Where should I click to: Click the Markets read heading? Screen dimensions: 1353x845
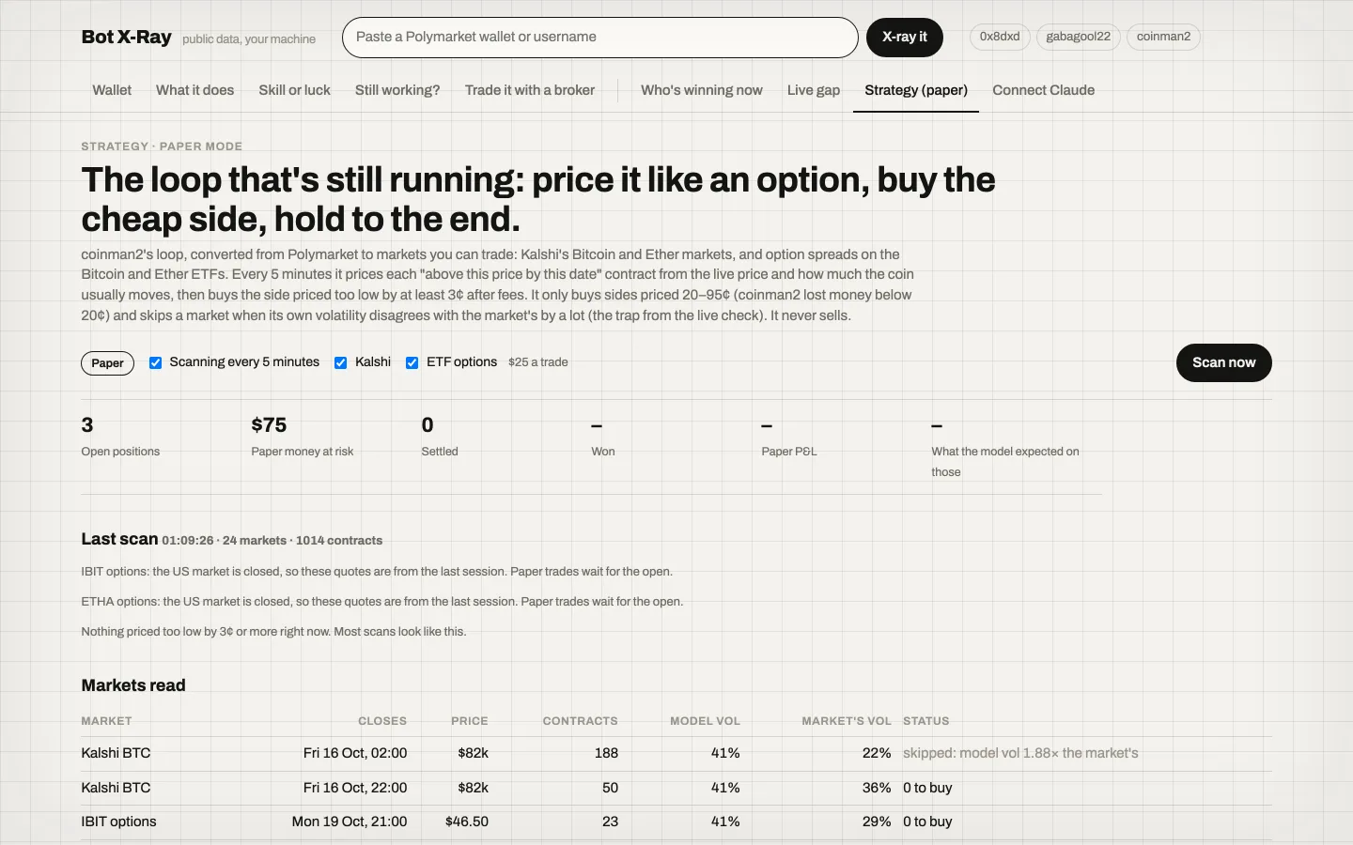tap(133, 685)
